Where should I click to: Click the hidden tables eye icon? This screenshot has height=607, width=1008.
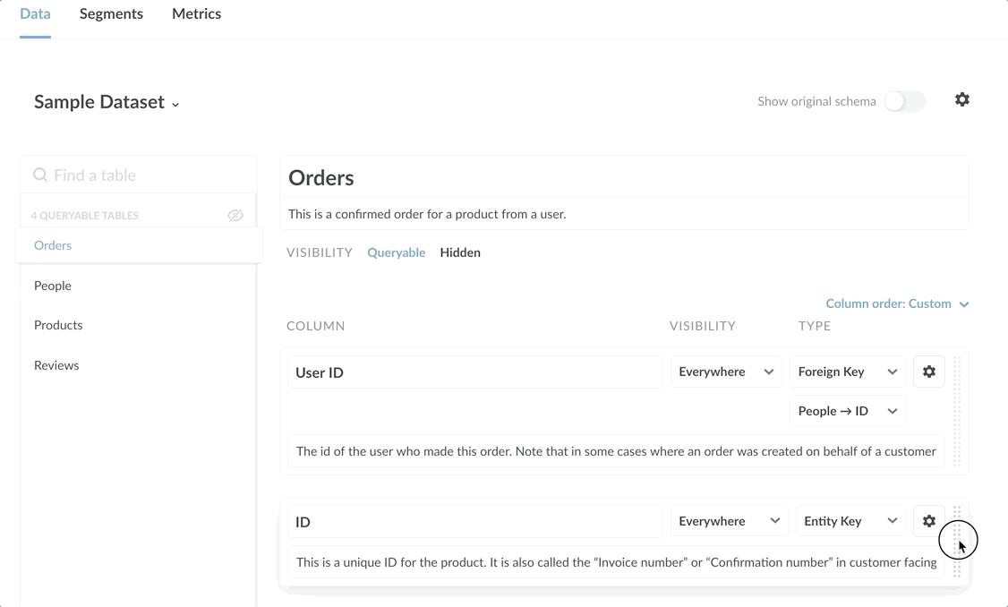click(235, 216)
